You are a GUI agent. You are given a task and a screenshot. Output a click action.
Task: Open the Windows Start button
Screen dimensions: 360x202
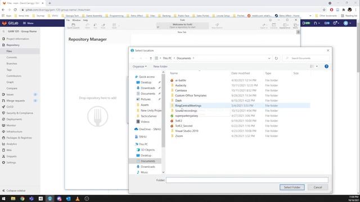tap(3, 199)
